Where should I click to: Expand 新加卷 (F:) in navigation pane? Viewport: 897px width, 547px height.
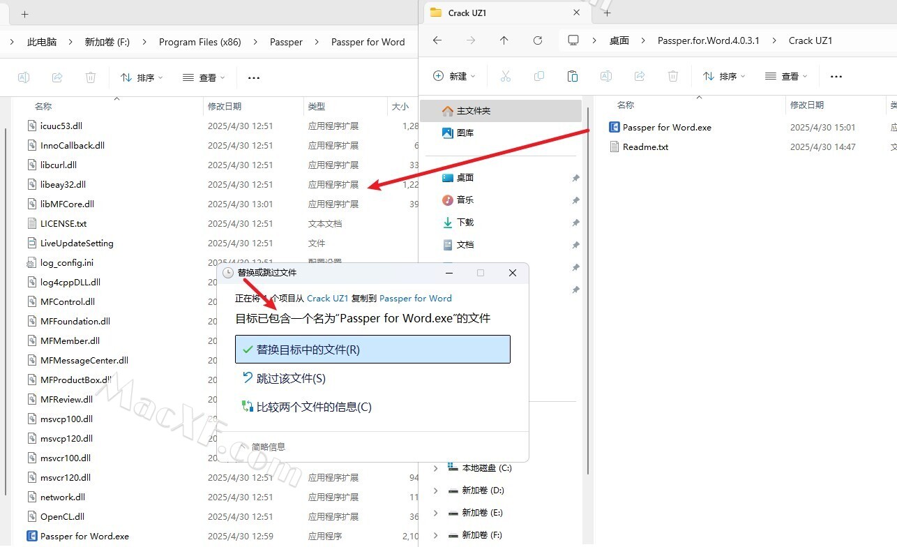pos(436,535)
